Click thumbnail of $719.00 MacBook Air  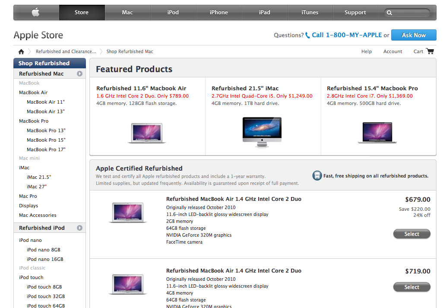(x=128, y=284)
